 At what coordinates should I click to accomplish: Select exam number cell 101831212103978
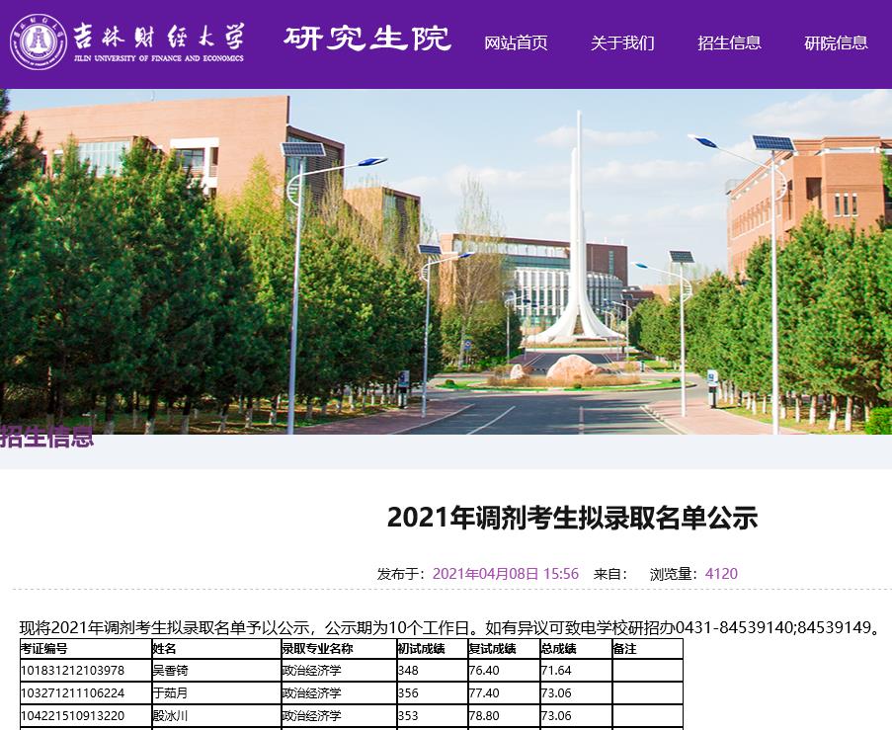click(73, 672)
